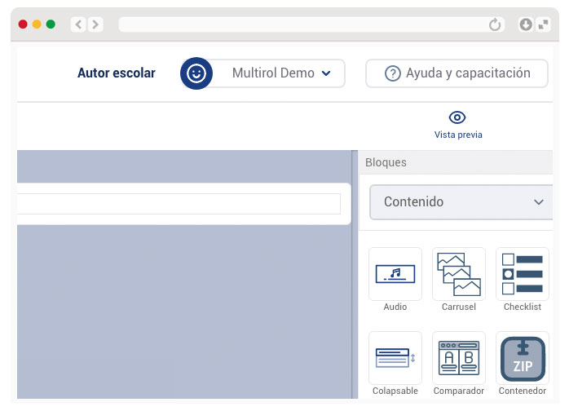Open the Multirol Demo dropdown

(280, 73)
